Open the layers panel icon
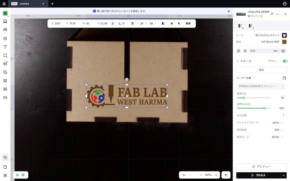 (5, 175)
